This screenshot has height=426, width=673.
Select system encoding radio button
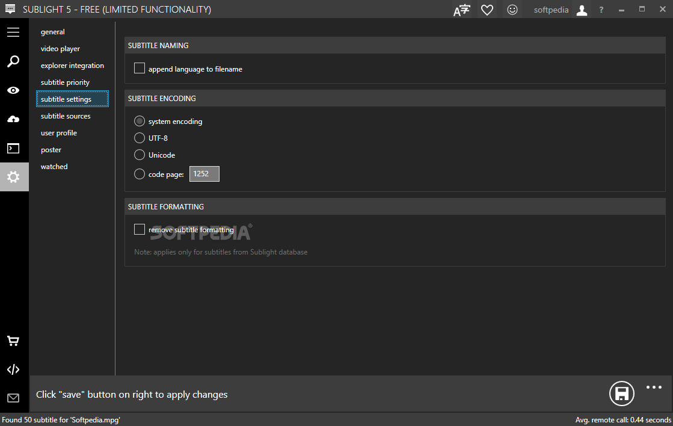(x=140, y=121)
